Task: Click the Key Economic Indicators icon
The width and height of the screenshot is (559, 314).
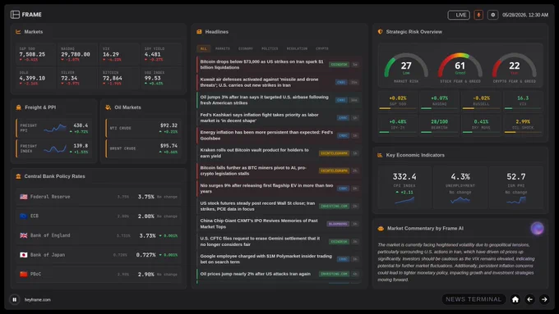Action: 380,155
